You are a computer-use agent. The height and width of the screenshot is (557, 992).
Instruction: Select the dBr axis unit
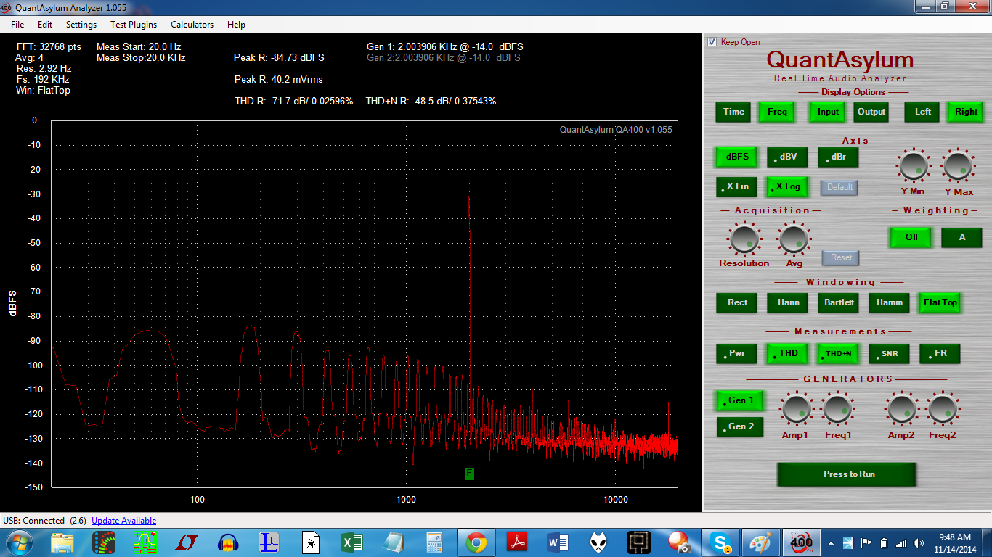click(838, 157)
